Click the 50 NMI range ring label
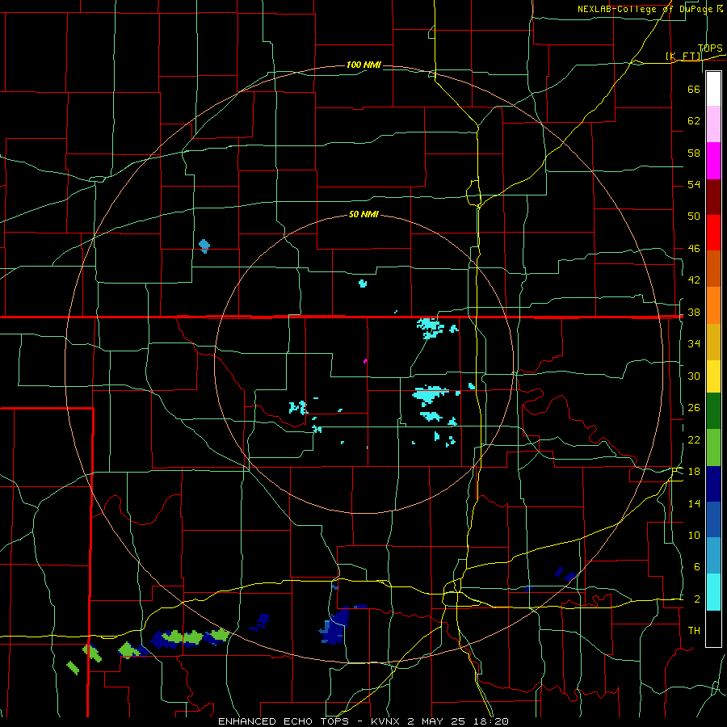The height and width of the screenshot is (727, 727). click(x=363, y=214)
